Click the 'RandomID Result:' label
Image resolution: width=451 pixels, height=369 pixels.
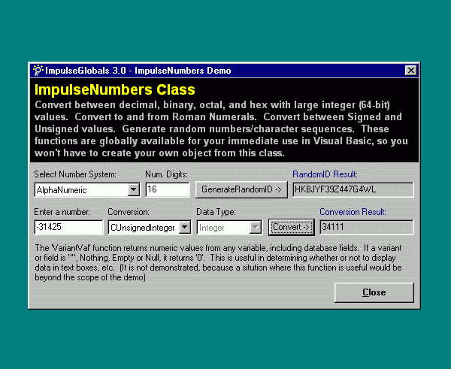coord(325,174)
